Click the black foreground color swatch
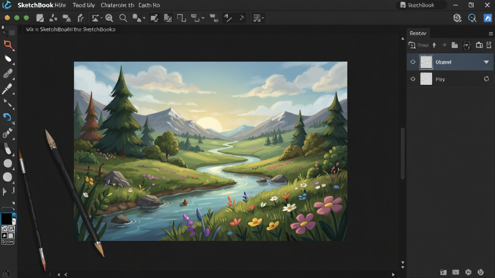 6,219
